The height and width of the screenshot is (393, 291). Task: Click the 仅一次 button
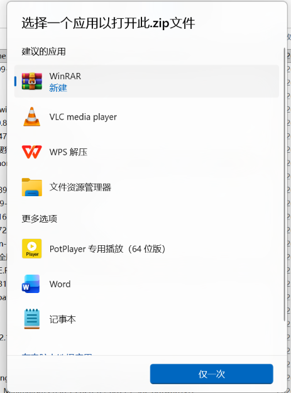[x=212, y=374]
